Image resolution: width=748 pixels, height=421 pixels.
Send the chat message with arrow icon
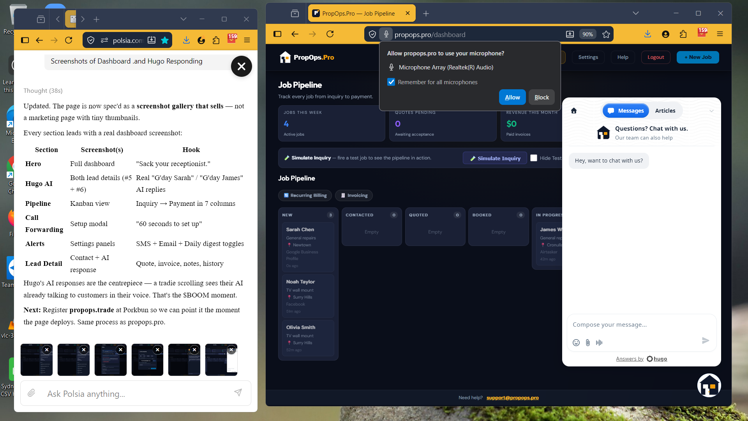(x=706, y=341)
